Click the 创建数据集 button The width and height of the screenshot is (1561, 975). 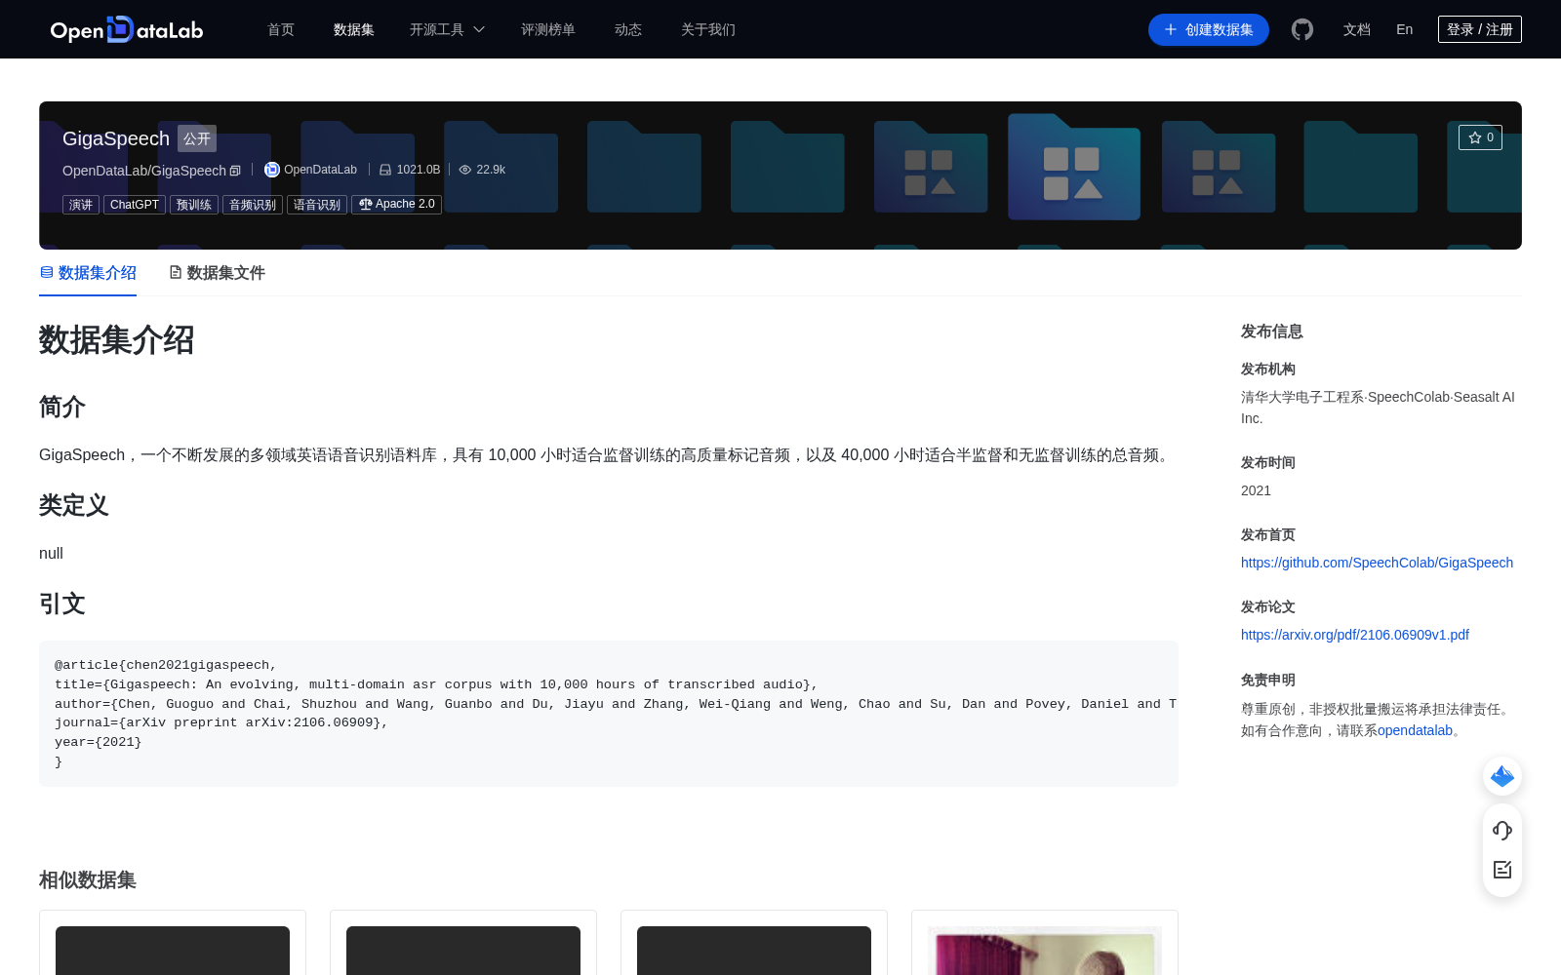[1209, 30]
